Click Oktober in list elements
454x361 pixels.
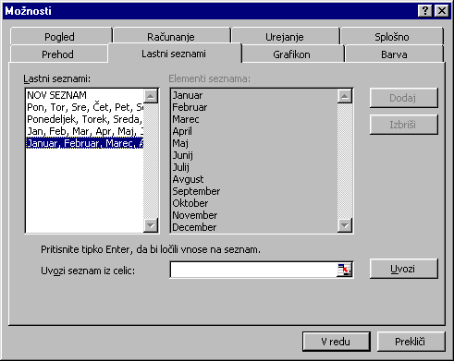pos(190,203)
